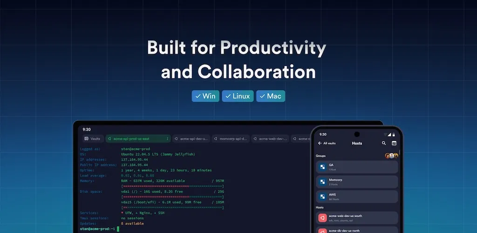Open the acme-db-dev-us-north host entry
Viewport: 477px width, 233px height.
(x=356, y=230)
